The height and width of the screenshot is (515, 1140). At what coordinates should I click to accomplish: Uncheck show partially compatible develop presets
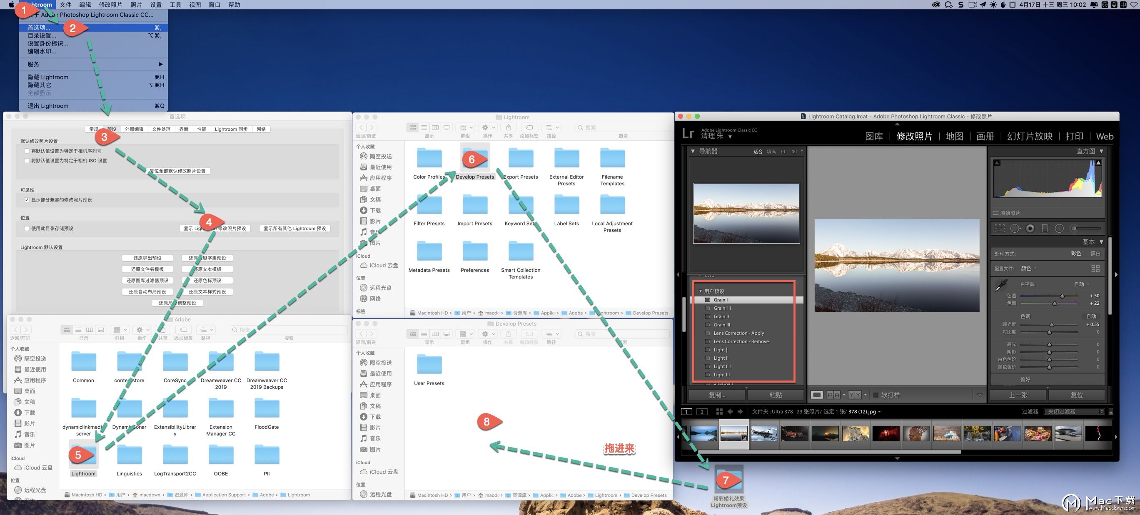27,199
